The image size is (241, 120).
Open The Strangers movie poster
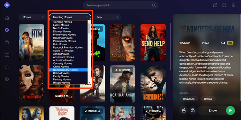click(31, 84)
